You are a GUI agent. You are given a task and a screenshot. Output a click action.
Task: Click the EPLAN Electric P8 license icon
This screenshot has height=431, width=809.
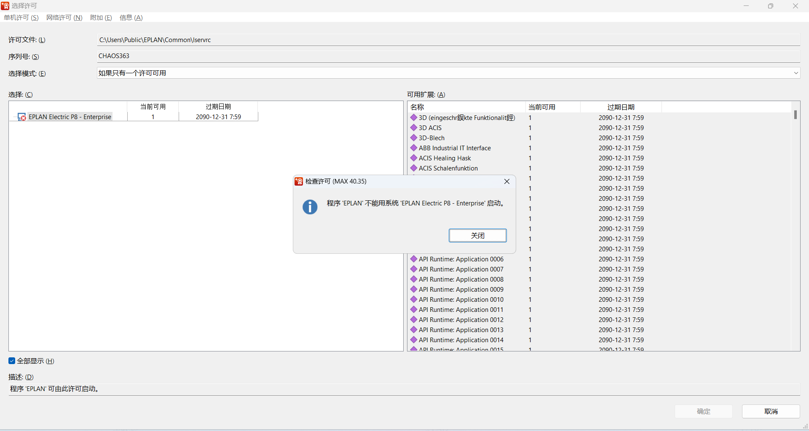coord(22,117)
